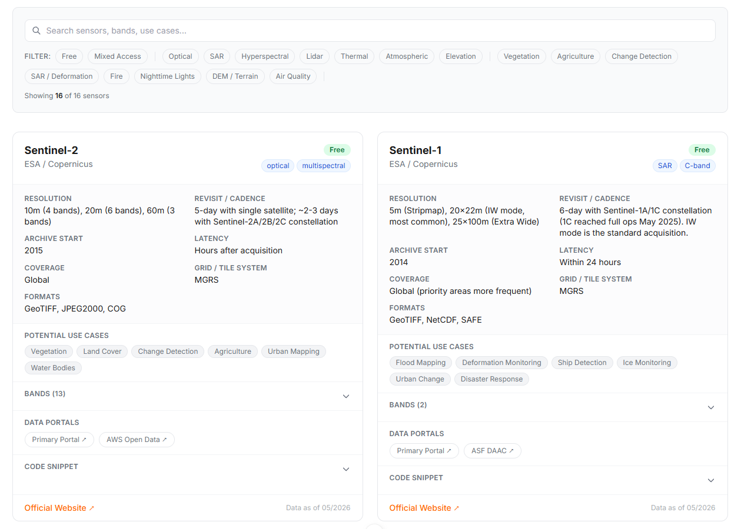Toggle the Thermal filter chip
Viewport: 741px width, 529px height.
click(x=354, y=56)
